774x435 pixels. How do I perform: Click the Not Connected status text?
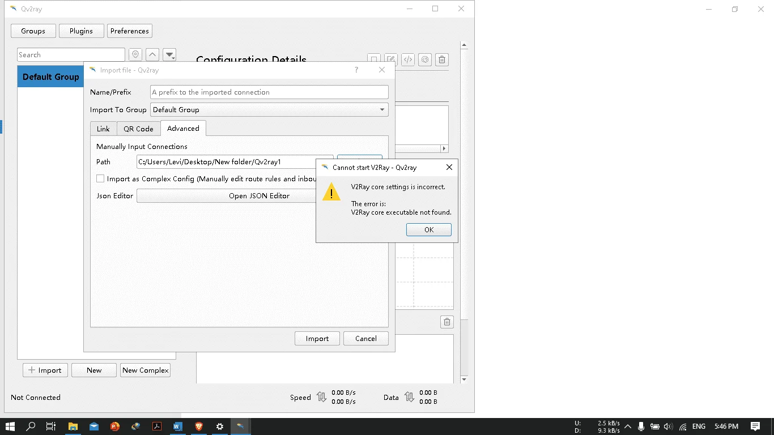coord(36,398)
